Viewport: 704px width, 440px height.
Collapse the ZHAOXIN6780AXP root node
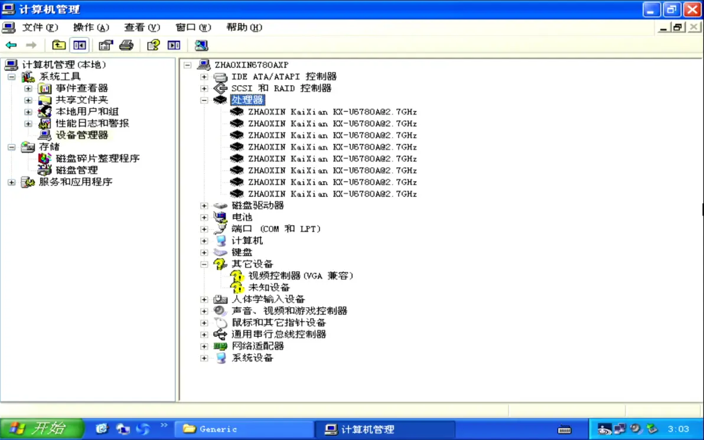tap(188, 65)
